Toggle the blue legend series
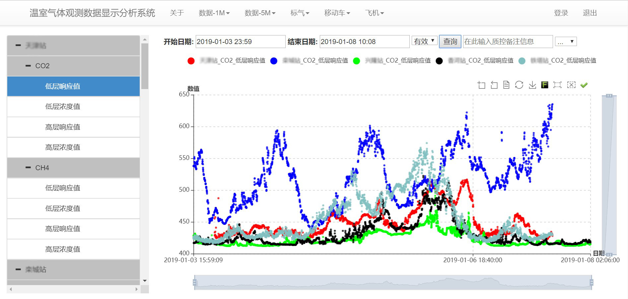628x299 pixels. point(274,61)
